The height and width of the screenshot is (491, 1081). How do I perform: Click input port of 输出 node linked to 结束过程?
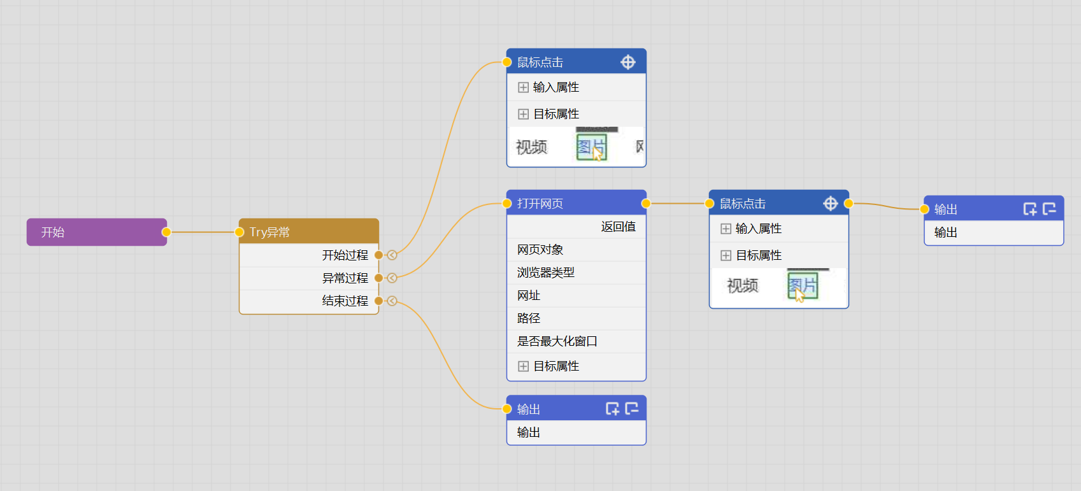tap(507, 409)
